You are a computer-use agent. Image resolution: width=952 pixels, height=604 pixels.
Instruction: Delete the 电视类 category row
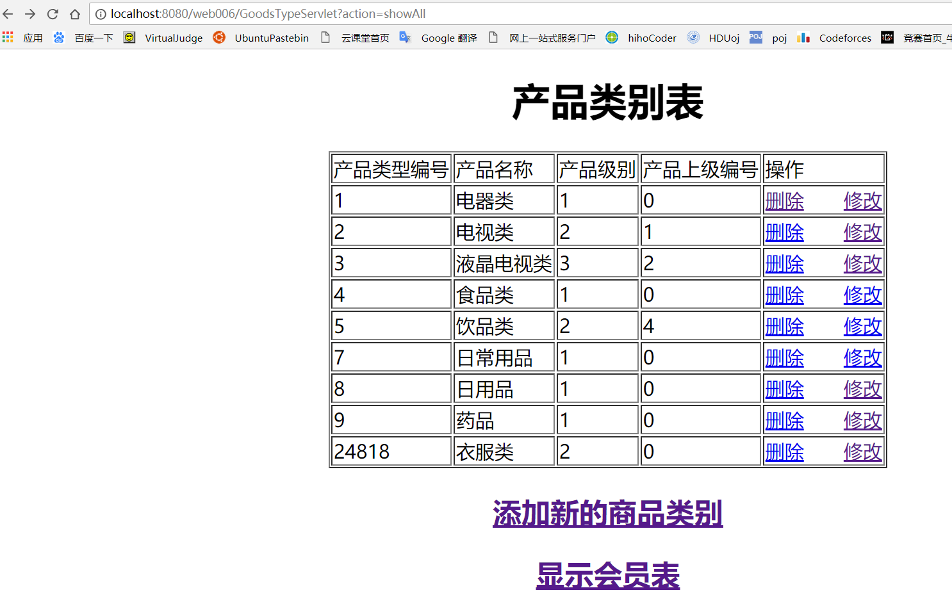tap(784, 233)
